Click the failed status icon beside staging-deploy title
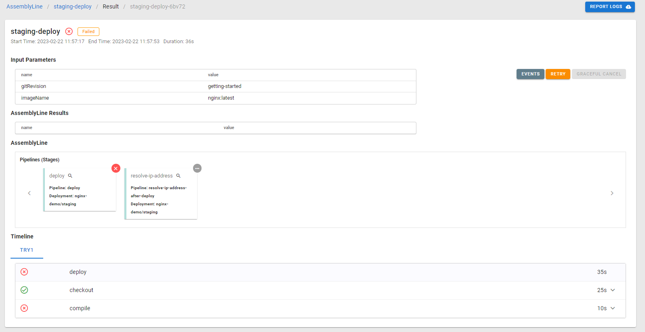Viewport: 645px width, 332px height. (x=69, y=31)
